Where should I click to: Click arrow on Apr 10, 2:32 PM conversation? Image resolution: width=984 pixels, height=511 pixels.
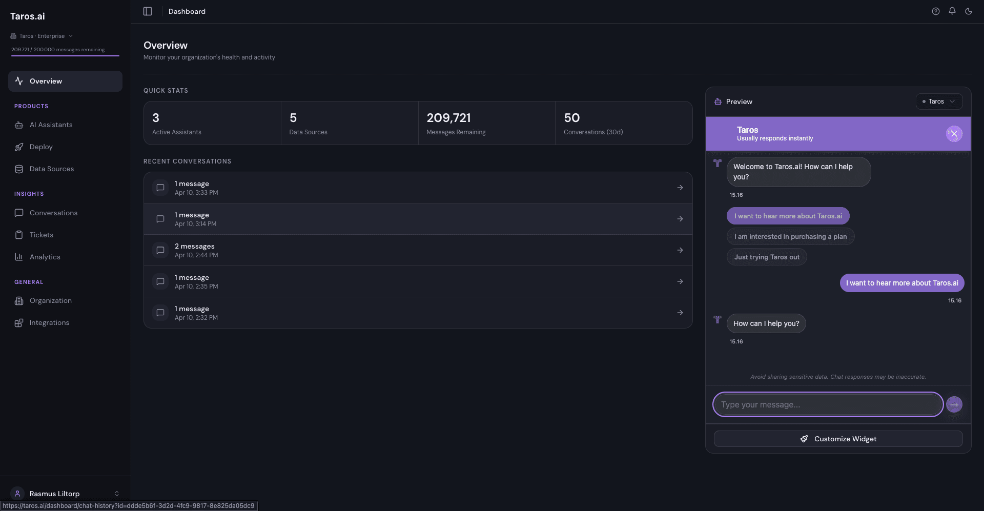pyautogui.click(x=680, y=313)
